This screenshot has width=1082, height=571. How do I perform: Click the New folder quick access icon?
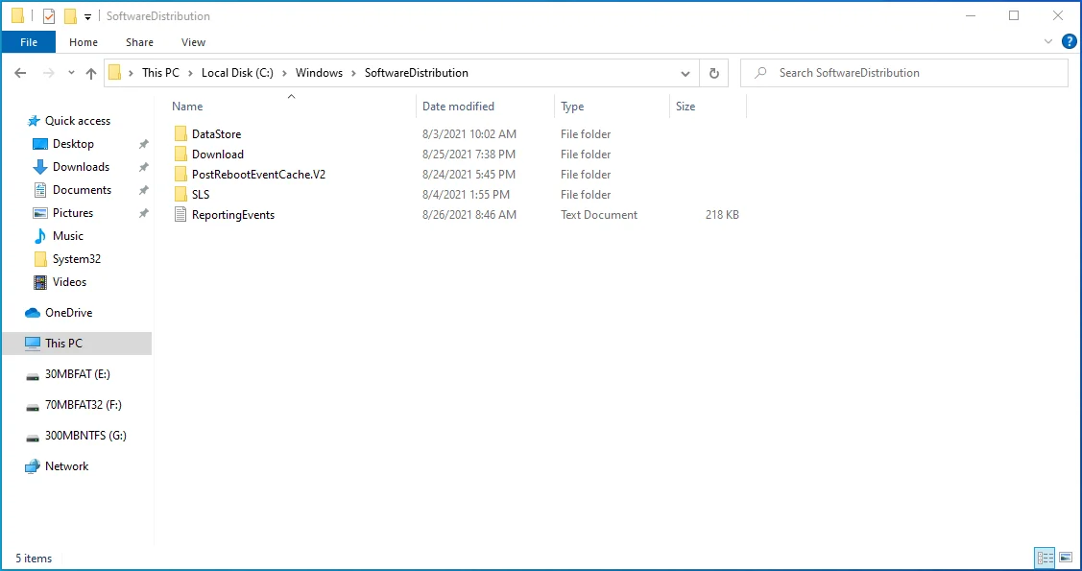tap(70, 16)
